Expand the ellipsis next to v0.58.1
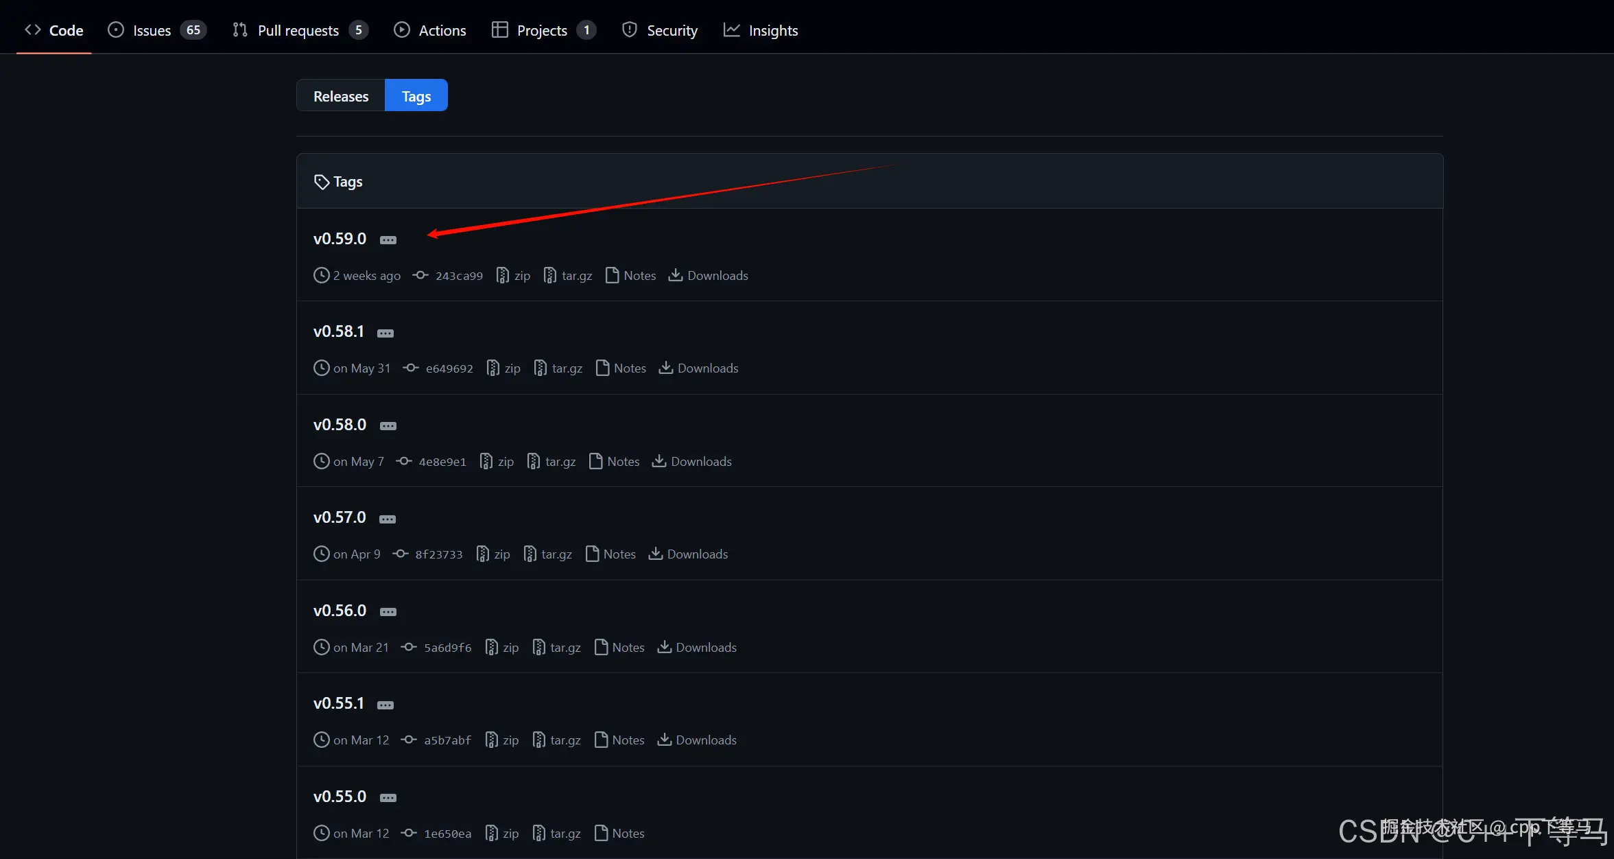Viewport: 1614px width, 859px height. [385, 333]
